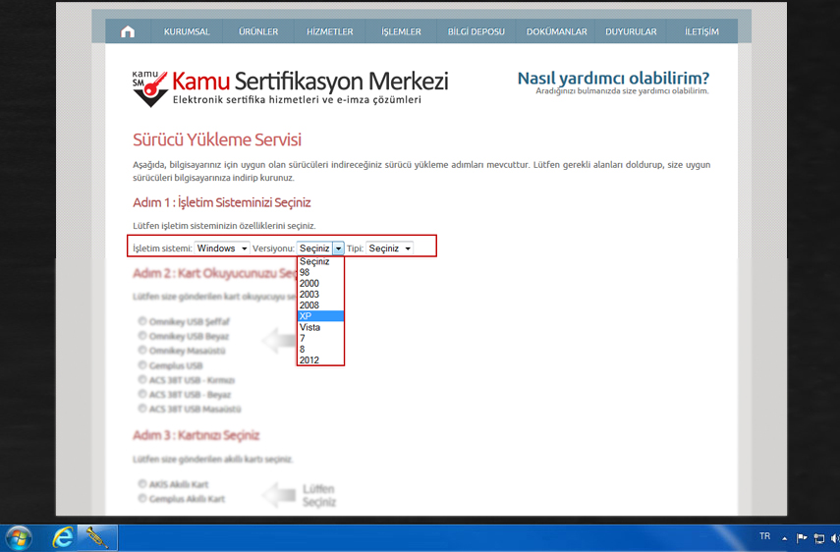840x552 pixels.
Task: Choose version 2003 from list
Action: pos(320,294)
